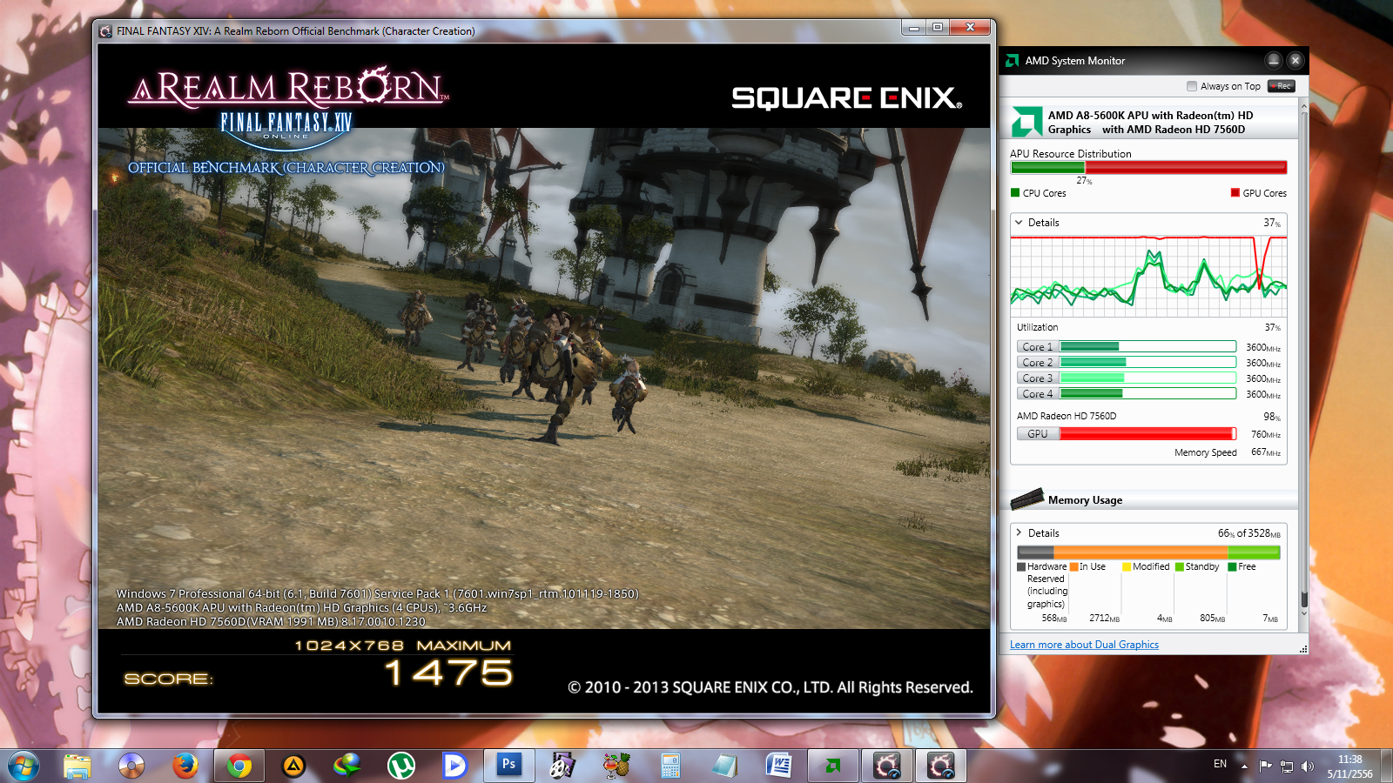The height and width of the screenshot is (783, 1393).
Task: Switch to second FFXIV benchmark taskbar button
Action: point(941,766)
